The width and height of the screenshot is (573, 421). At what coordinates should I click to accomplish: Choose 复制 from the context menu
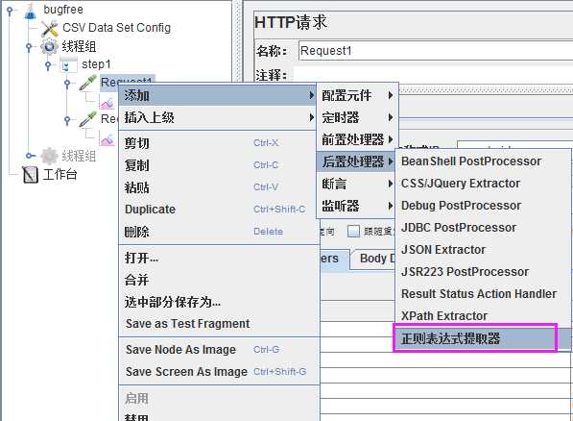point(218,165)
